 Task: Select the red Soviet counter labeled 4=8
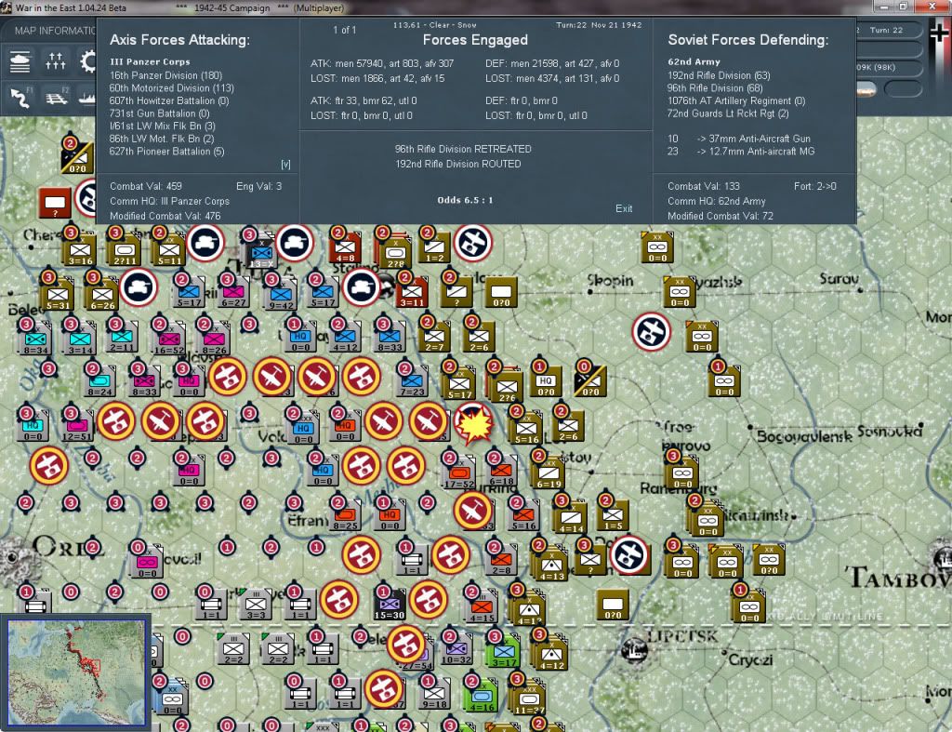(345, 247)
